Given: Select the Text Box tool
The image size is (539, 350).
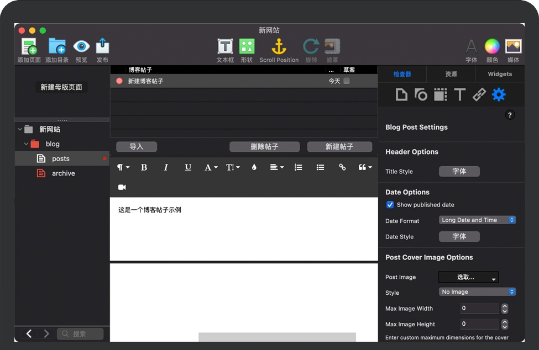Looking at the screenshot, I should (x=225, y=47).
